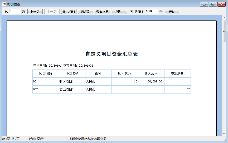The height and width of the screenshot is (143, 228).
Task: Minimize the print preview window
Action: pyautogui.click(x=204, y=4)
